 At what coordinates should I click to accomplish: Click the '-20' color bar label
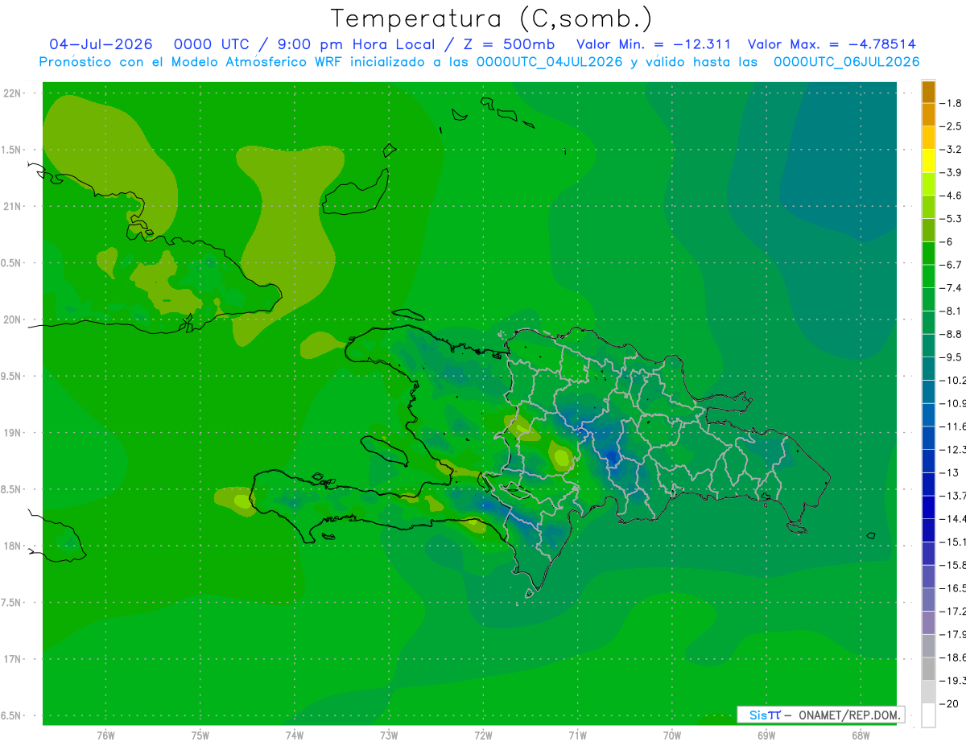tap(949, 703)
